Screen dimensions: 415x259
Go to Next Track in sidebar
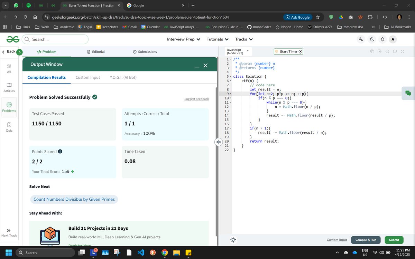pos(9,232)
